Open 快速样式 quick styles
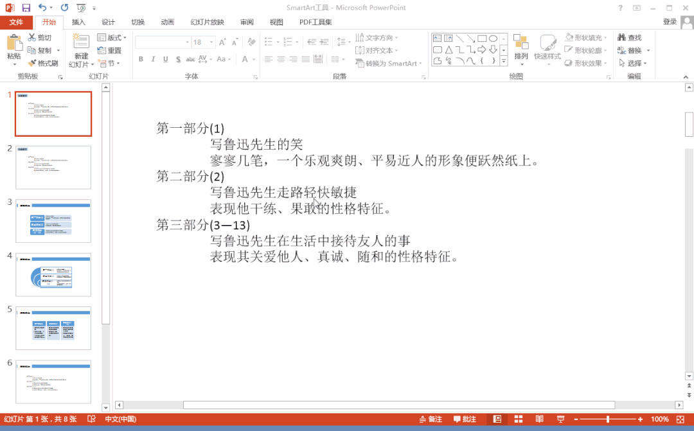Screen dimensions: 694x431 547,49
